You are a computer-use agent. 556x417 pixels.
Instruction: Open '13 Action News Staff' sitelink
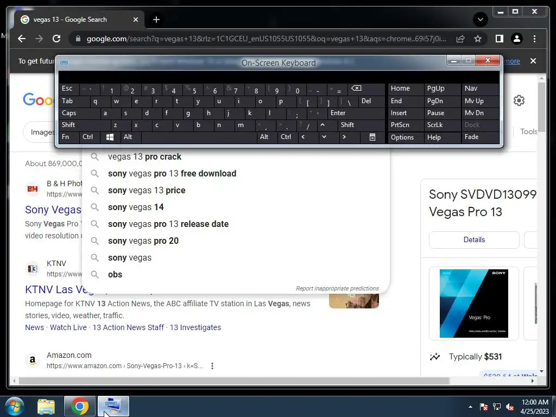128,327
